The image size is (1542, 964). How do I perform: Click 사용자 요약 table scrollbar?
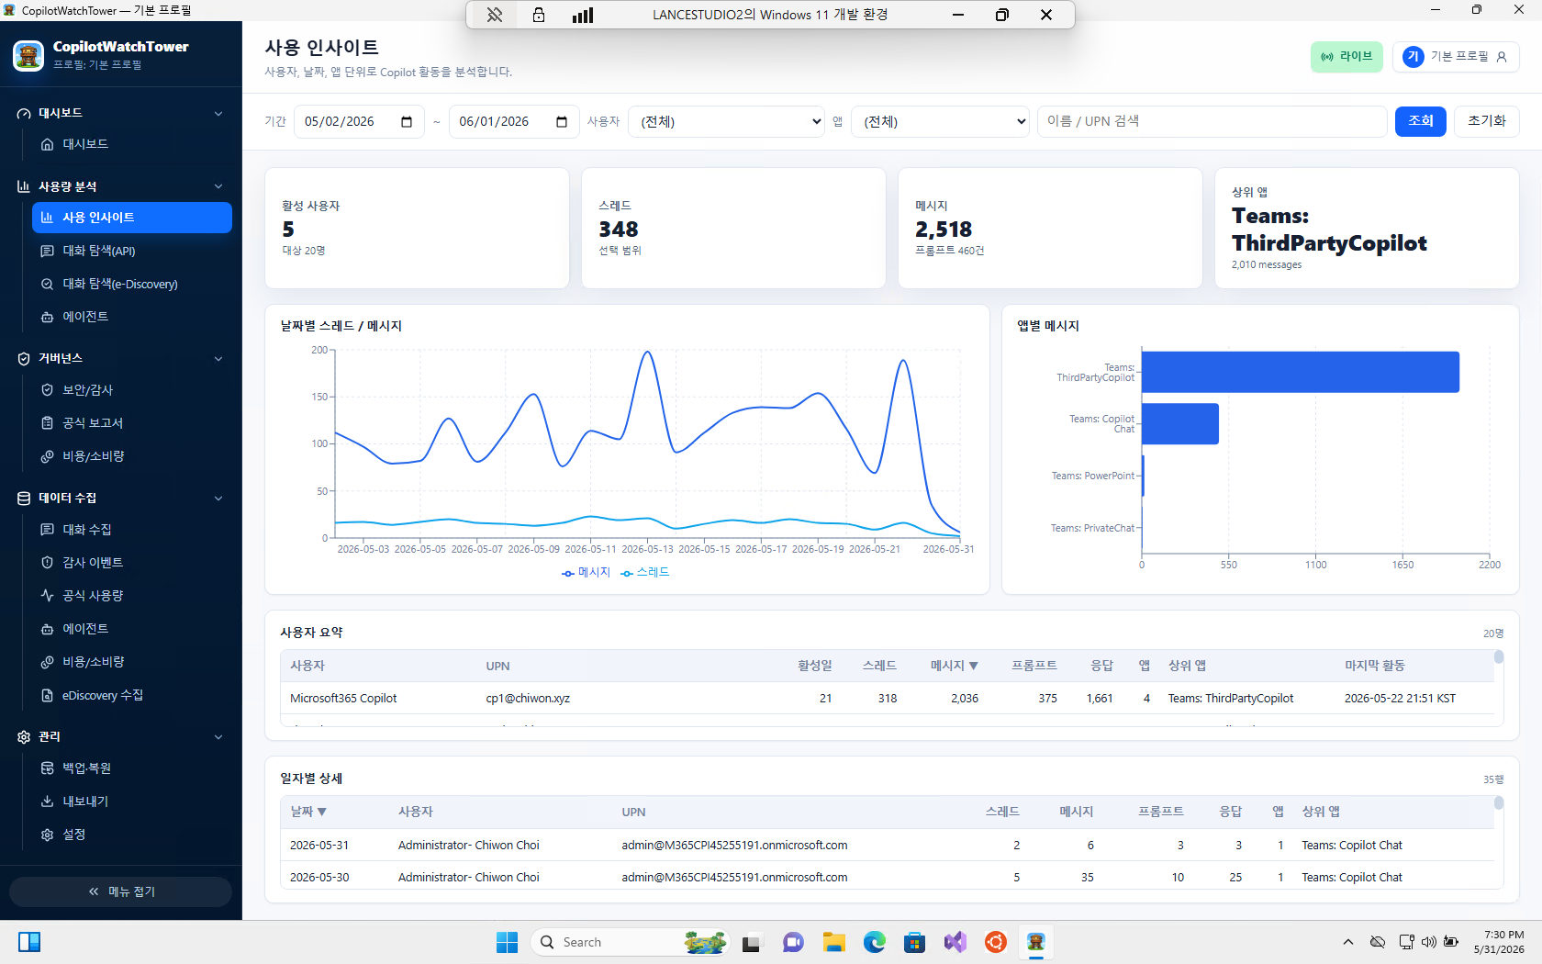click(x=1499, y=657)
